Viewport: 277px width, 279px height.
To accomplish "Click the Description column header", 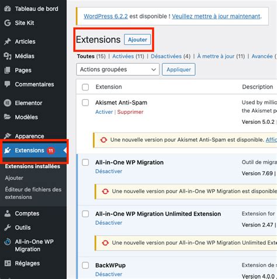I will tap(258, 87).
